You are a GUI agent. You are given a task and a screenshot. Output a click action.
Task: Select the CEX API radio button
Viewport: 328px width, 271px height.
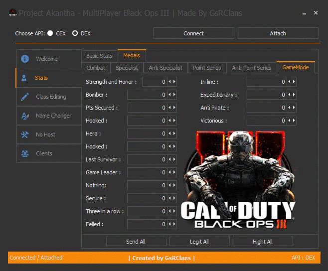click(50, 33)
